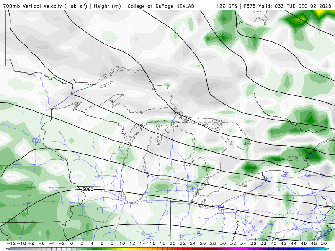Click the "12Z GFS" model run label
The width and height of the screenshot is (335, 251).
coord(227,6)
